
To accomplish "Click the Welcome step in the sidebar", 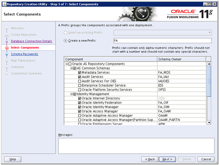I will point(17,28).
